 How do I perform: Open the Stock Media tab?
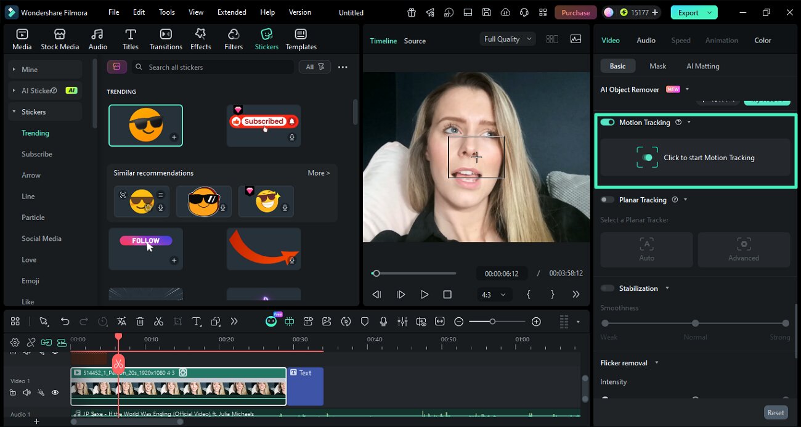coord(60,39)
